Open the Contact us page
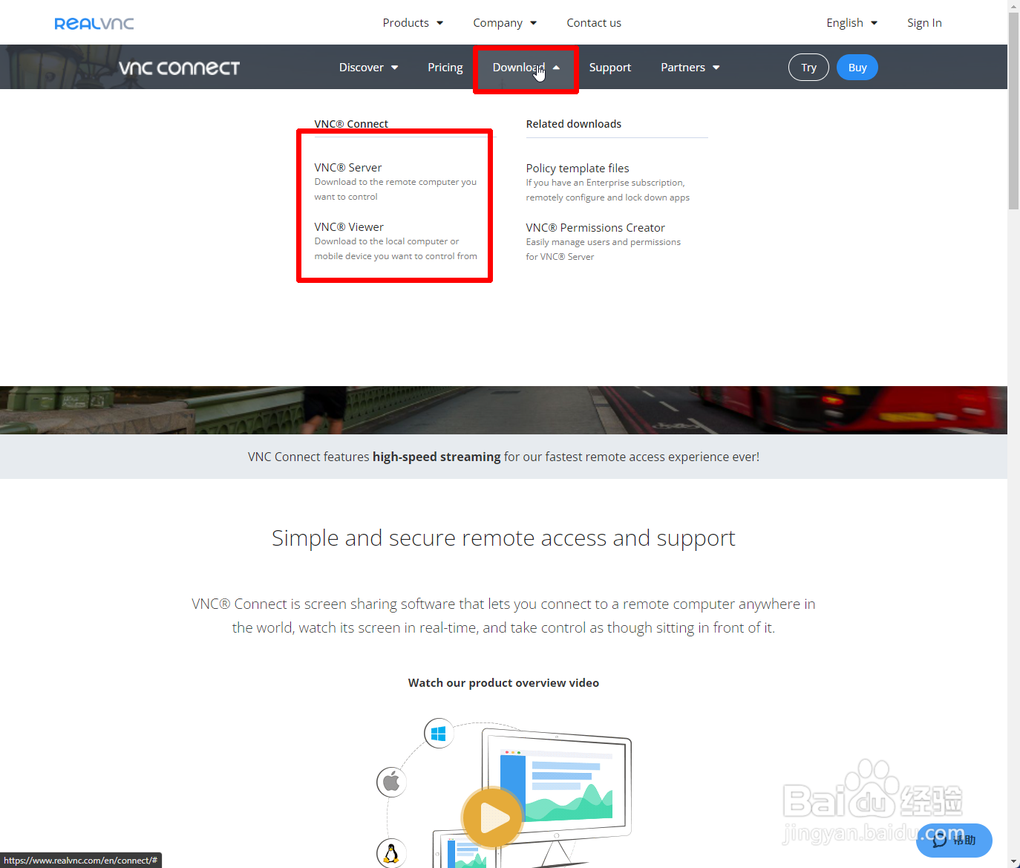Viewport: 1020px width, 868px height. (x=594, y=23)
